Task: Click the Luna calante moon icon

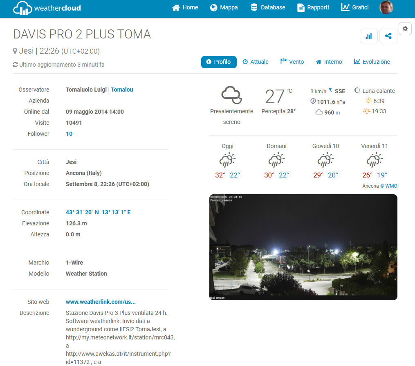Action: tap(357, 90)
